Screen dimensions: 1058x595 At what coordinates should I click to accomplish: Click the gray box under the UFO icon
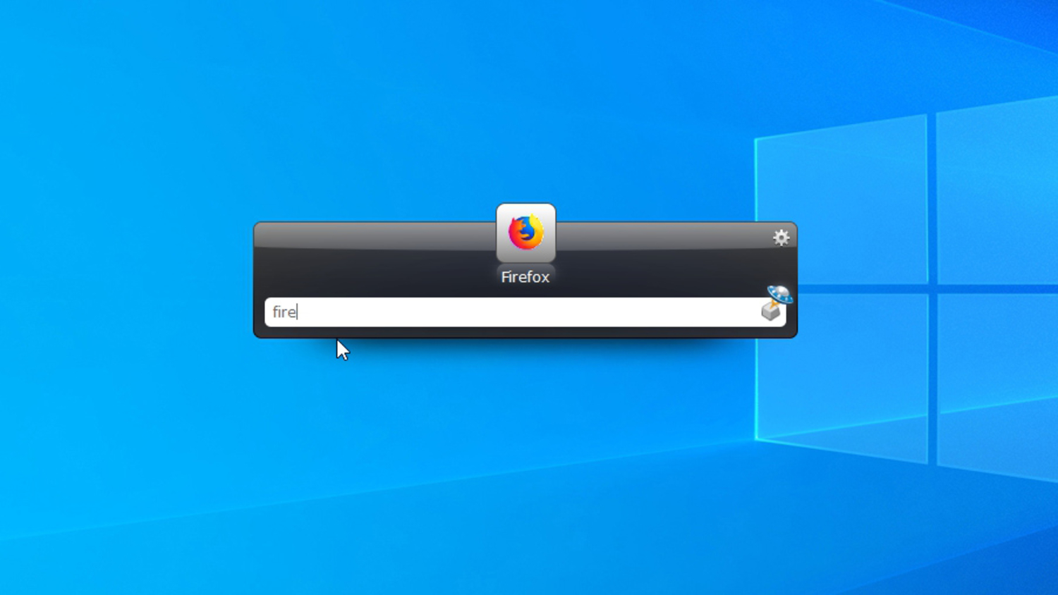771,312
